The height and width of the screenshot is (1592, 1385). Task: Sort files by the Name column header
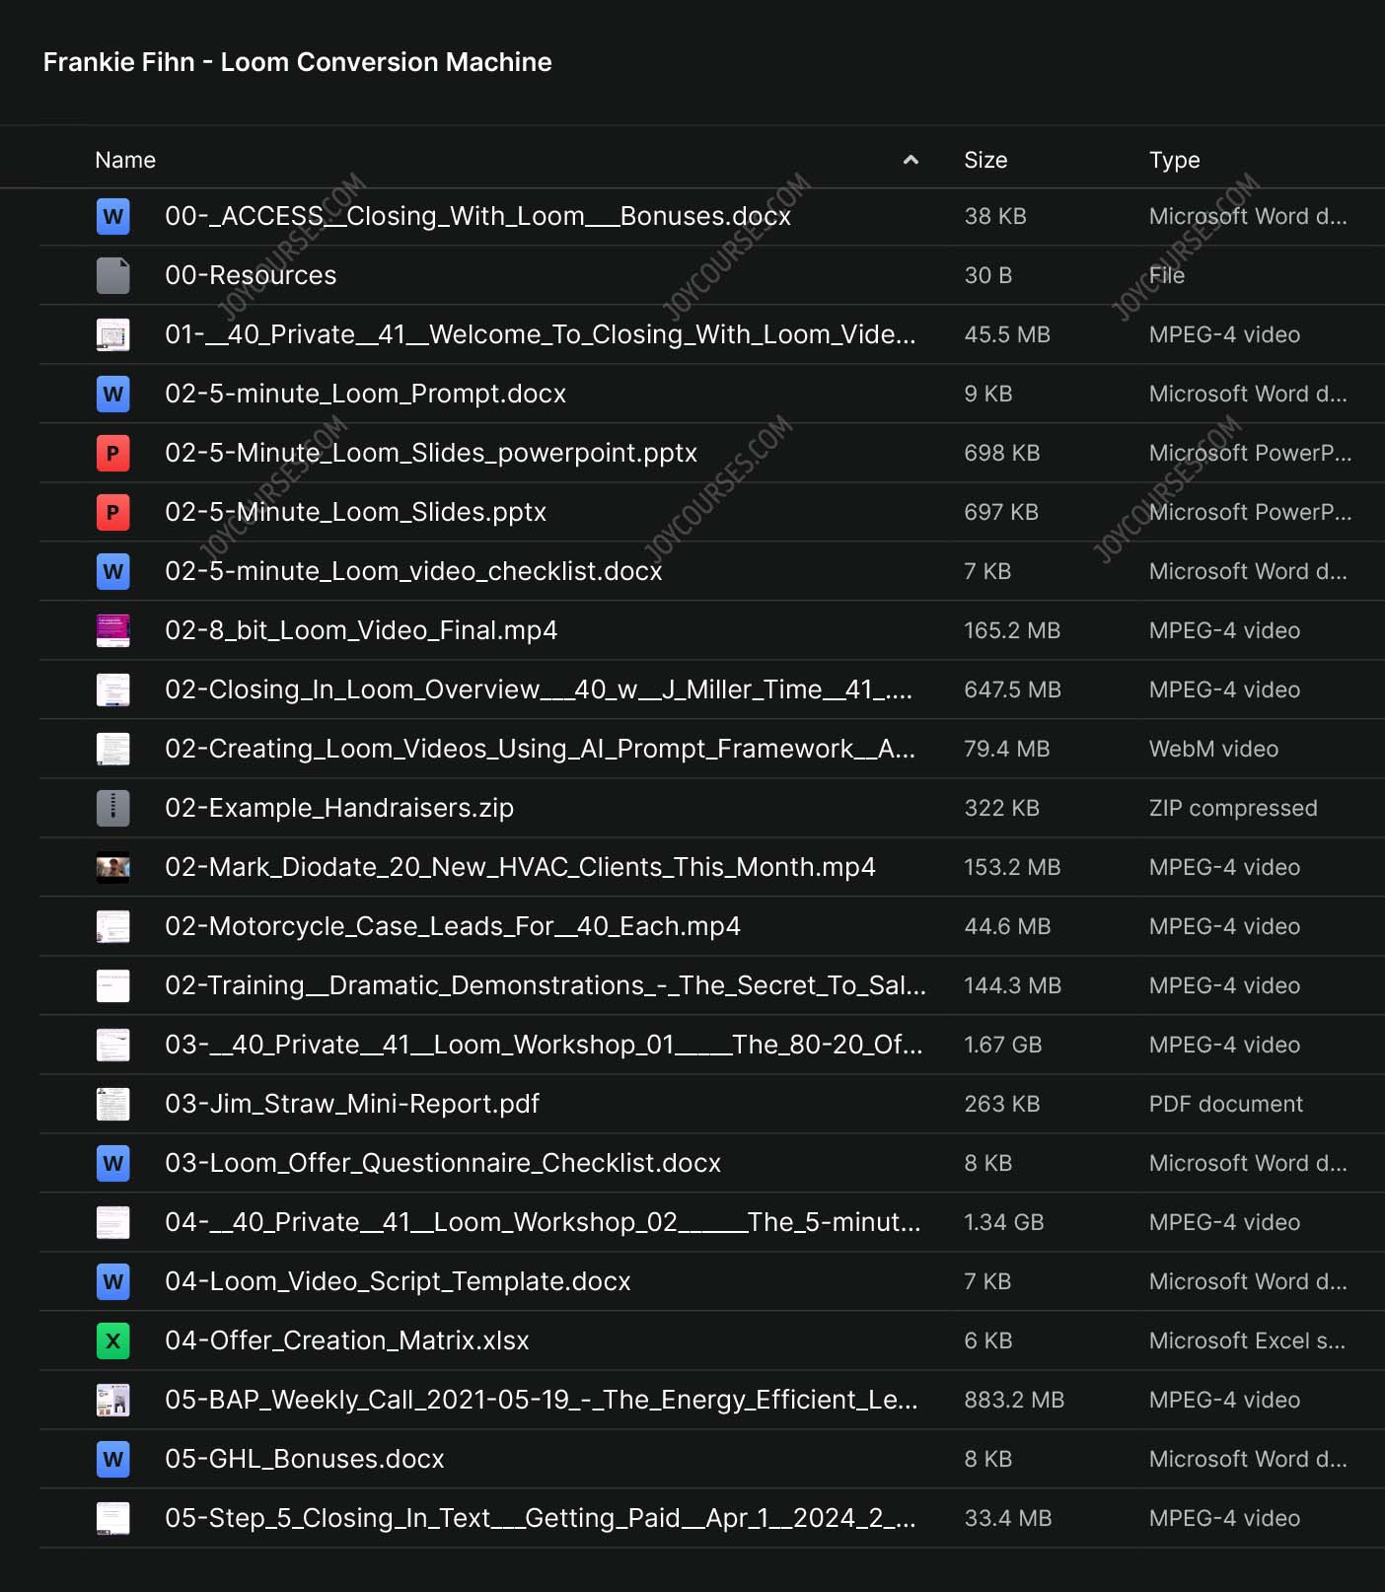click(x=125, y=160)
